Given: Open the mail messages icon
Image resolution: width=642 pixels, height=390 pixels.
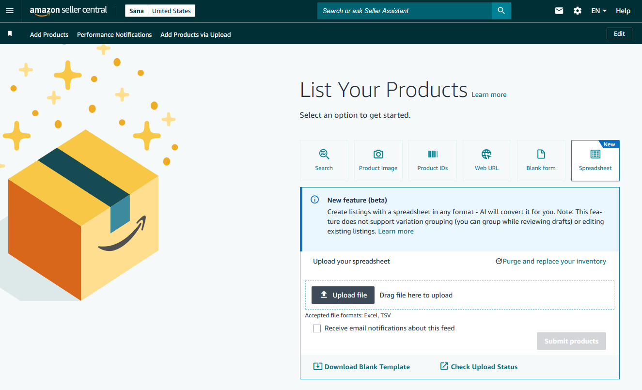Looking at the screenshot, I should 559,11.
